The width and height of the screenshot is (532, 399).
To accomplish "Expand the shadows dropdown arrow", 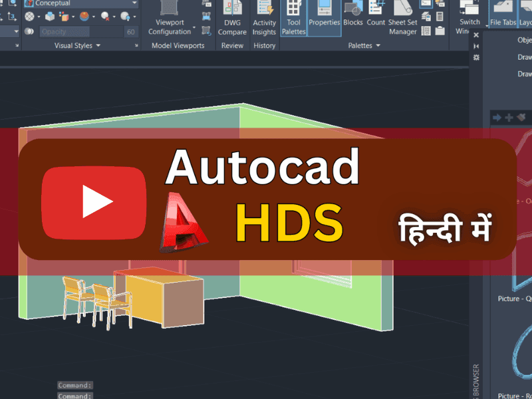I will 114,17.
